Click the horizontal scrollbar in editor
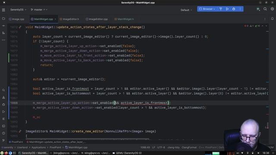The image size is (276, 155). pos(87,139)
